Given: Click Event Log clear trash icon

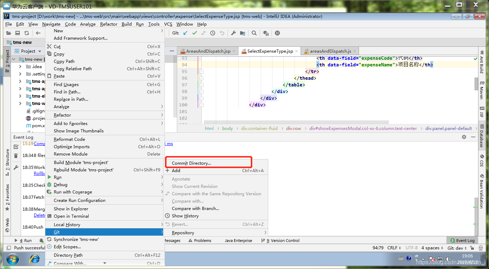Looking at the screenshot, I should click(16, 156).
